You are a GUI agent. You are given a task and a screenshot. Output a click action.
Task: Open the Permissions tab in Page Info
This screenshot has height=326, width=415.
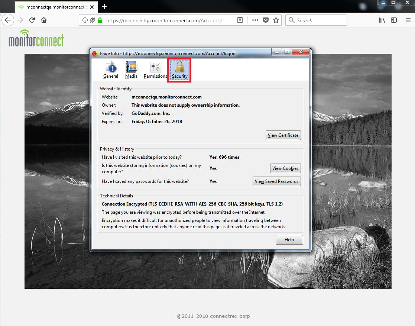pyautogui.click(x=155, y=70)
